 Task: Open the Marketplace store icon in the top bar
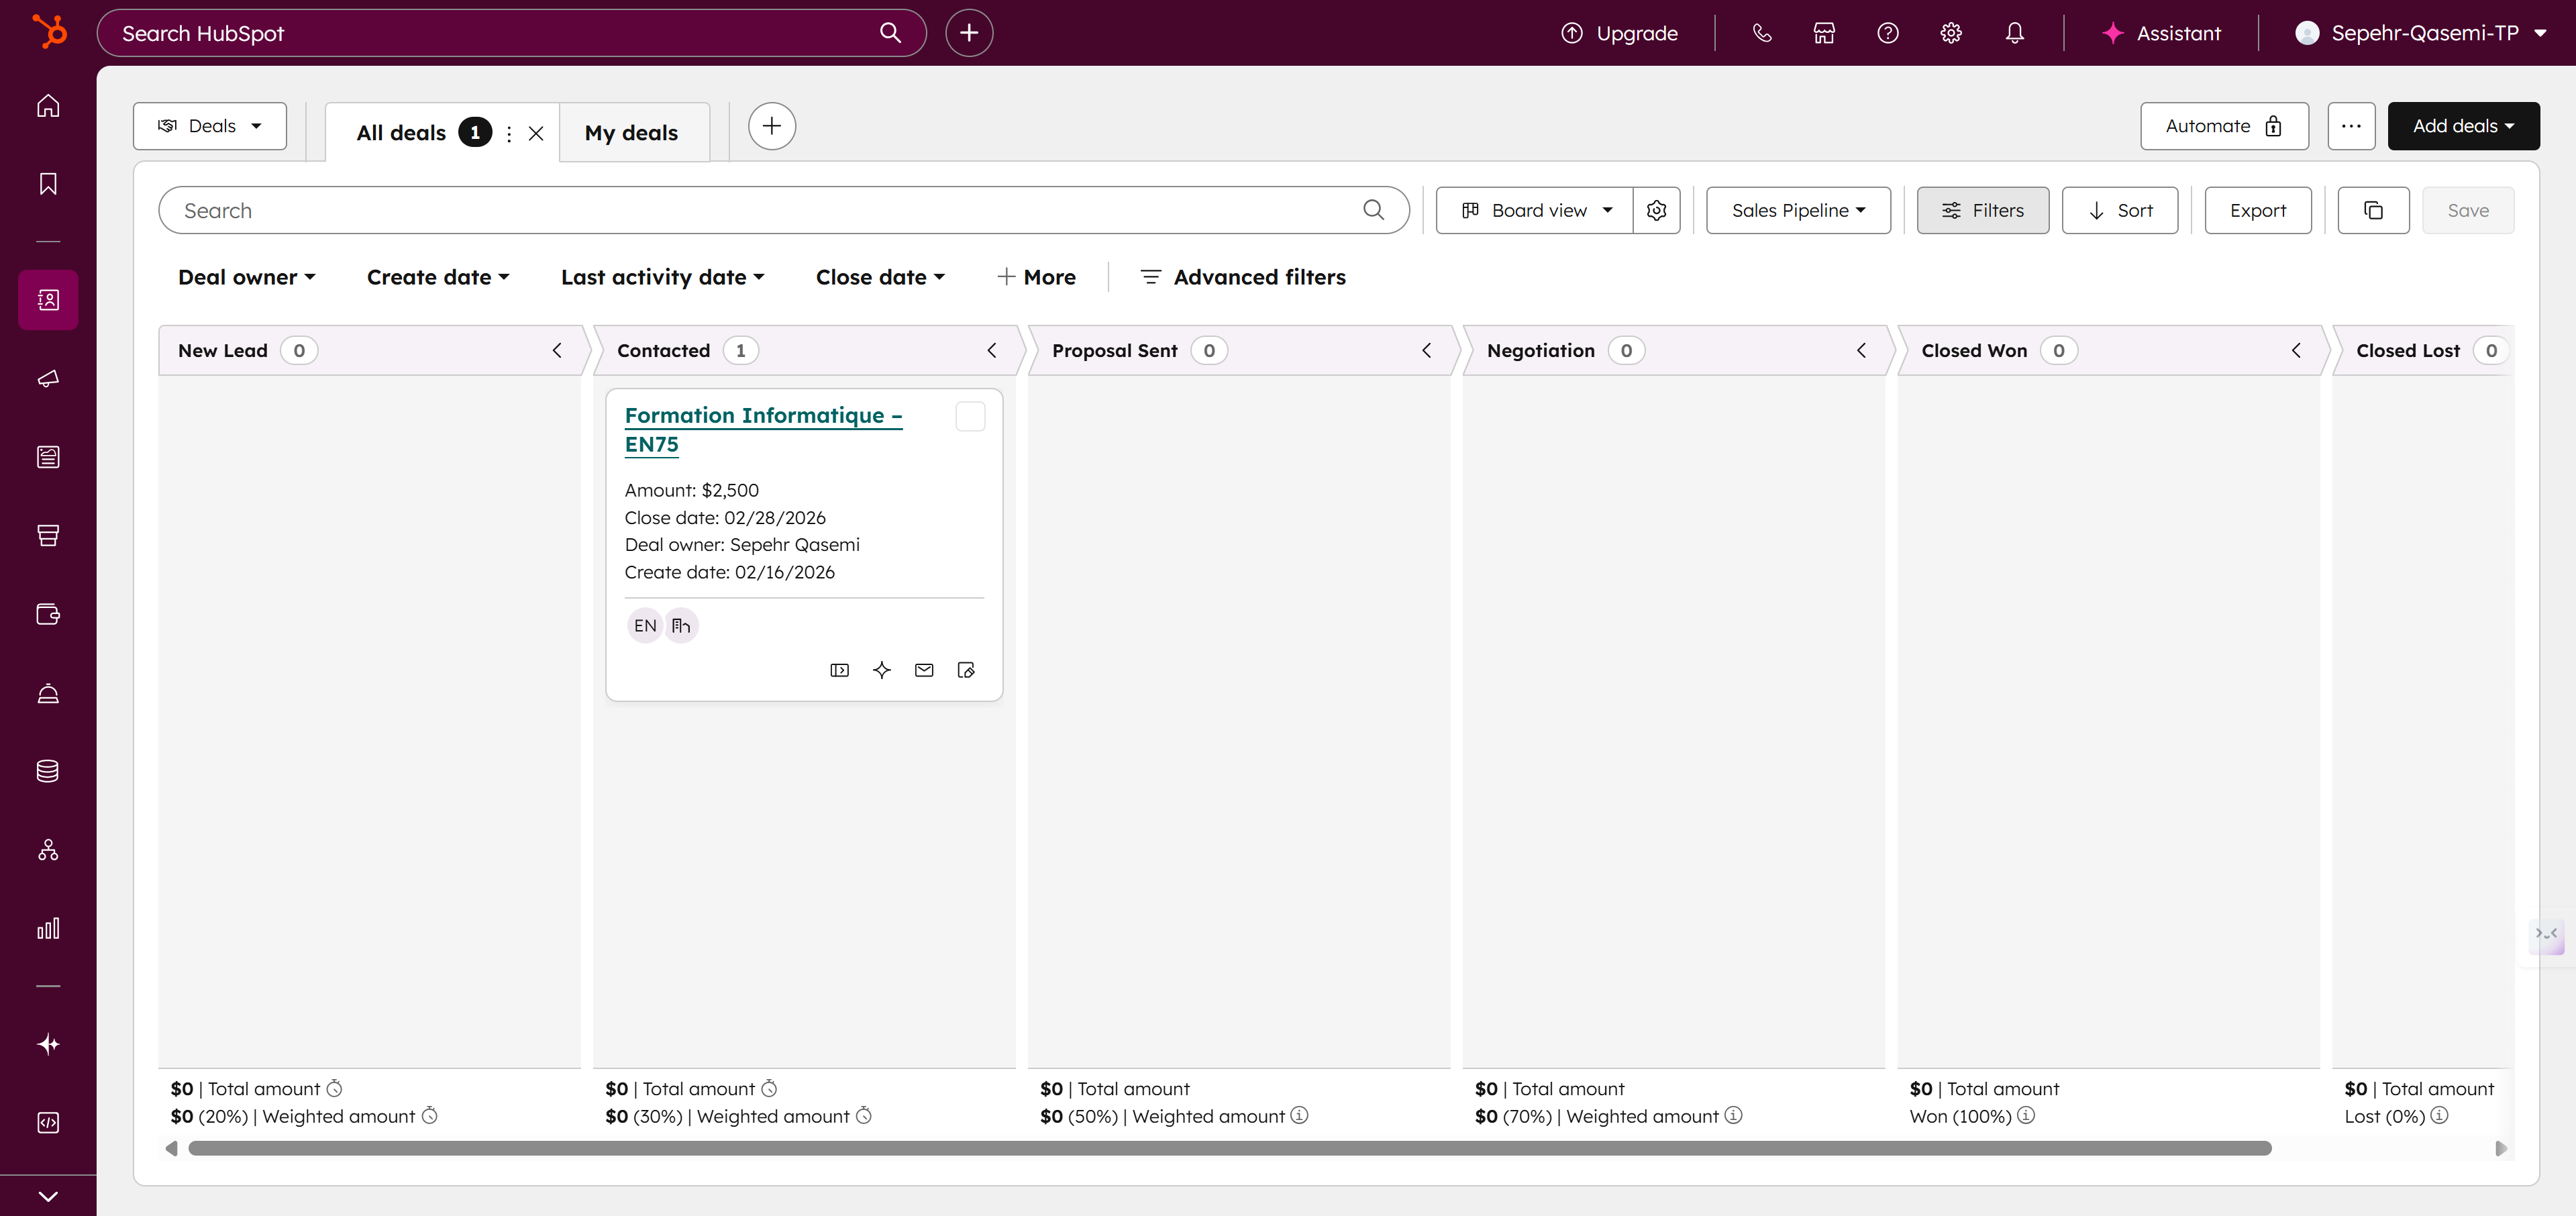coord(1823,32)
